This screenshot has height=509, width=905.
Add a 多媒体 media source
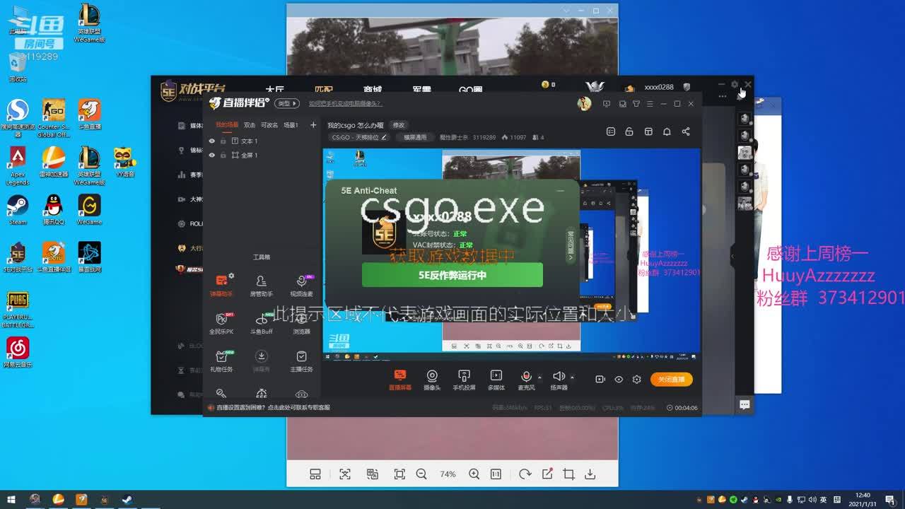coord(496,380)
